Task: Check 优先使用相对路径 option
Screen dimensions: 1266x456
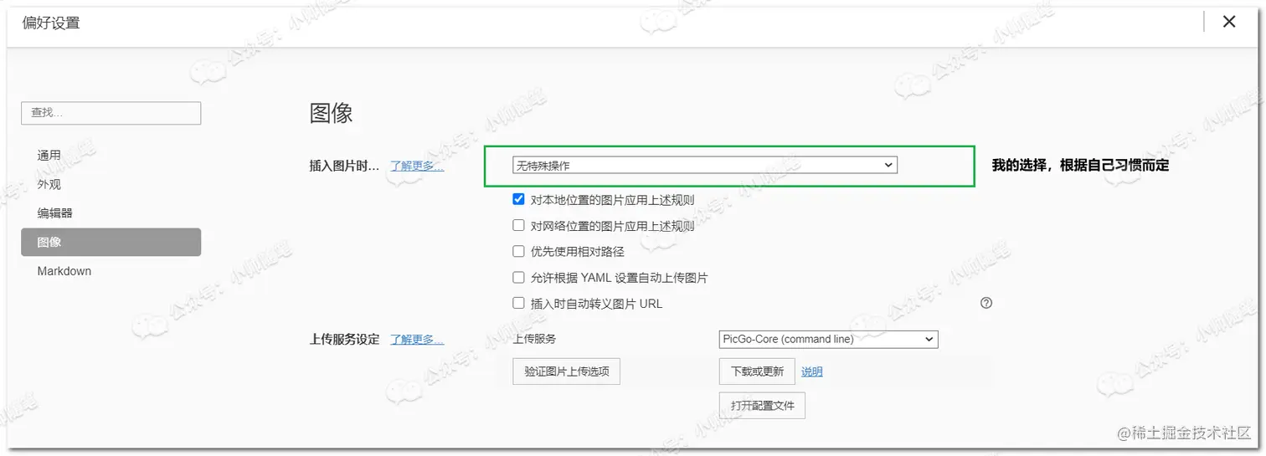Action: tap(518, 251)
